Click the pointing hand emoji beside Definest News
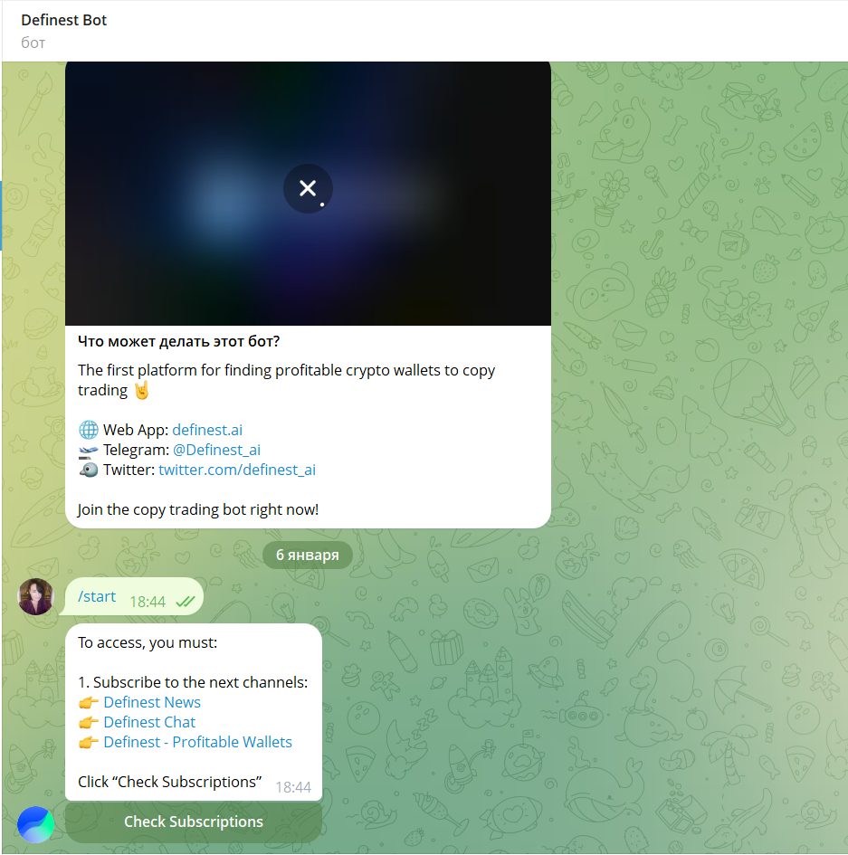 click(89, 702)
